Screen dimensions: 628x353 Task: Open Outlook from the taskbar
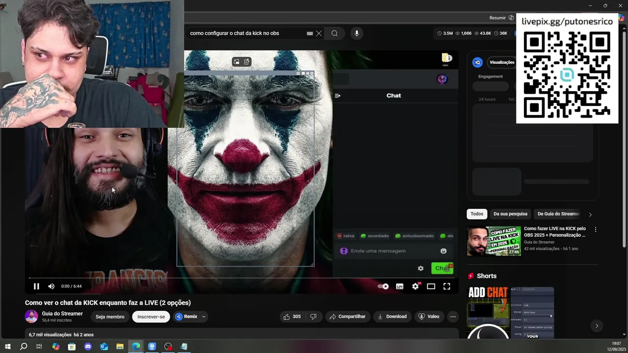point(104,347)
